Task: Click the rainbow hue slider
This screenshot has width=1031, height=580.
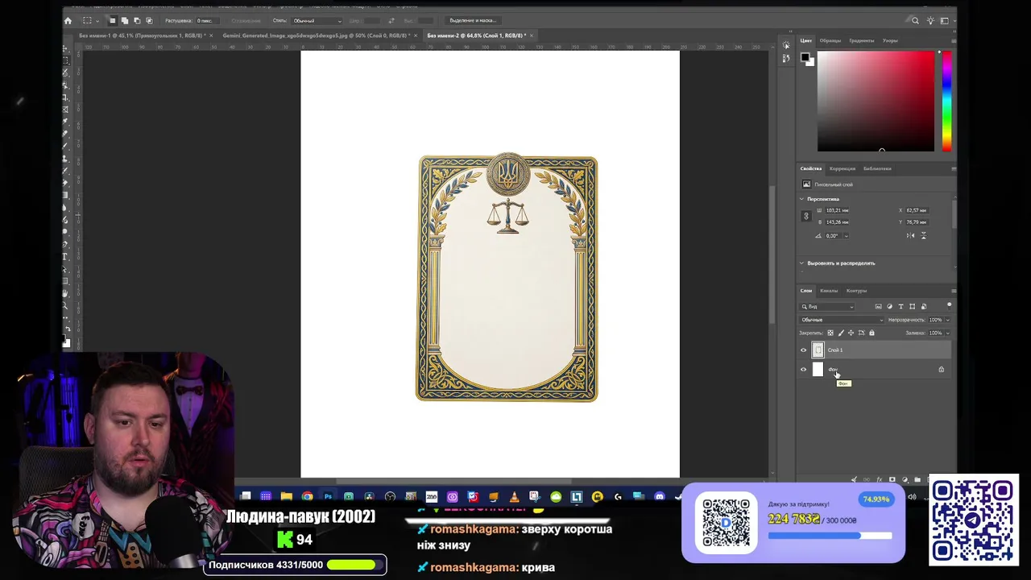Action: point(946,101)
